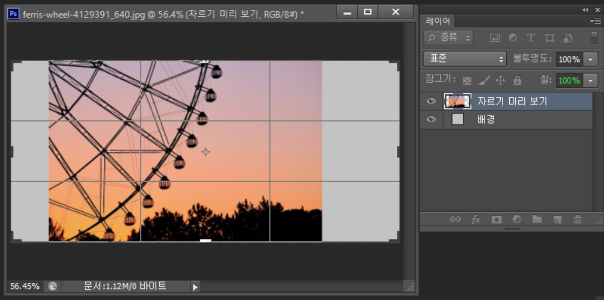Hide the 자르기 미리 보기 layer
This screenshot has width=604, height=300.
tap(431, 101)
